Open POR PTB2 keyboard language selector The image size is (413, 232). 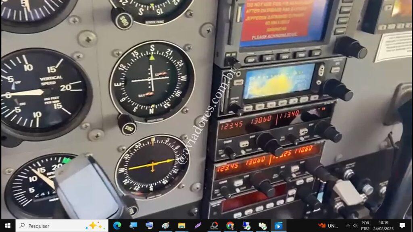point(365,226)
